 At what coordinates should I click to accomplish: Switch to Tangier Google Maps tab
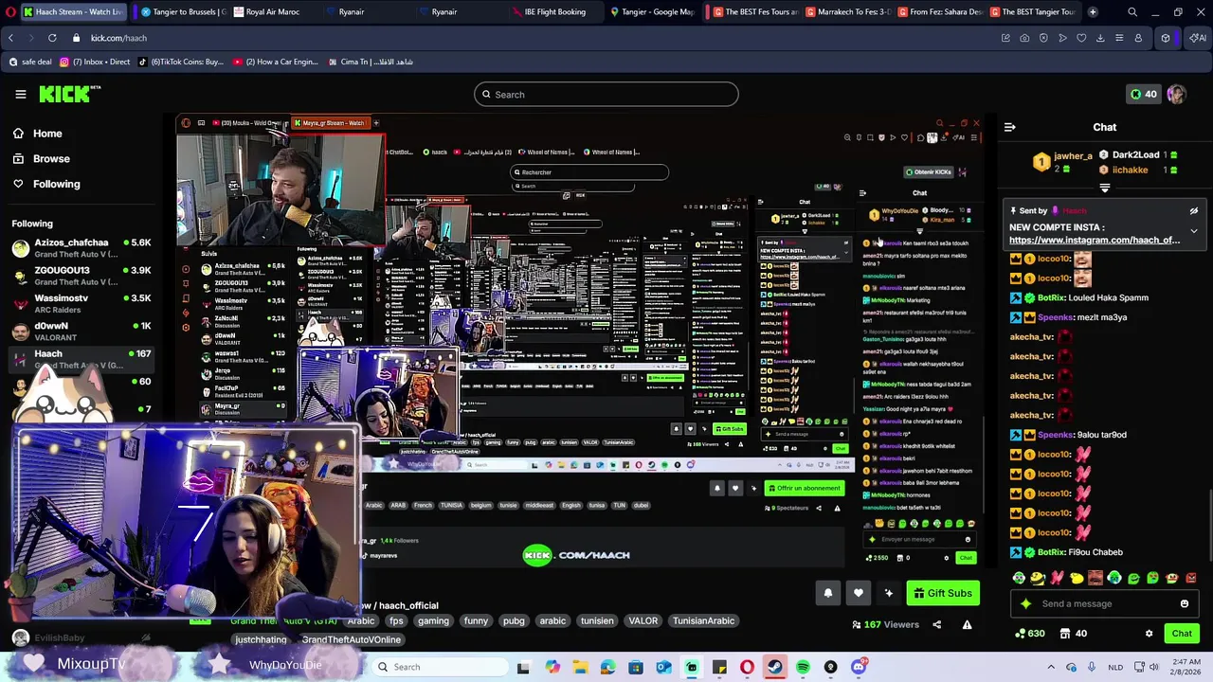[x=652, y=11]
